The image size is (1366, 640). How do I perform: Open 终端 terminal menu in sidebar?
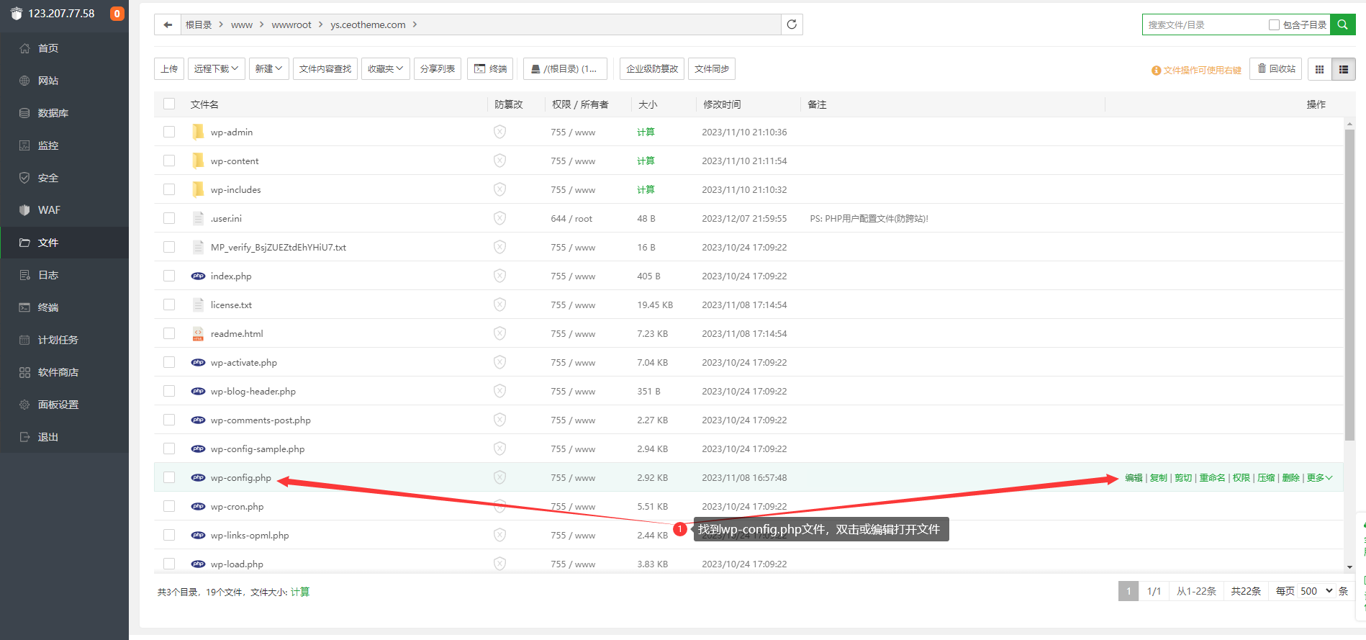(x=64, y=307)
